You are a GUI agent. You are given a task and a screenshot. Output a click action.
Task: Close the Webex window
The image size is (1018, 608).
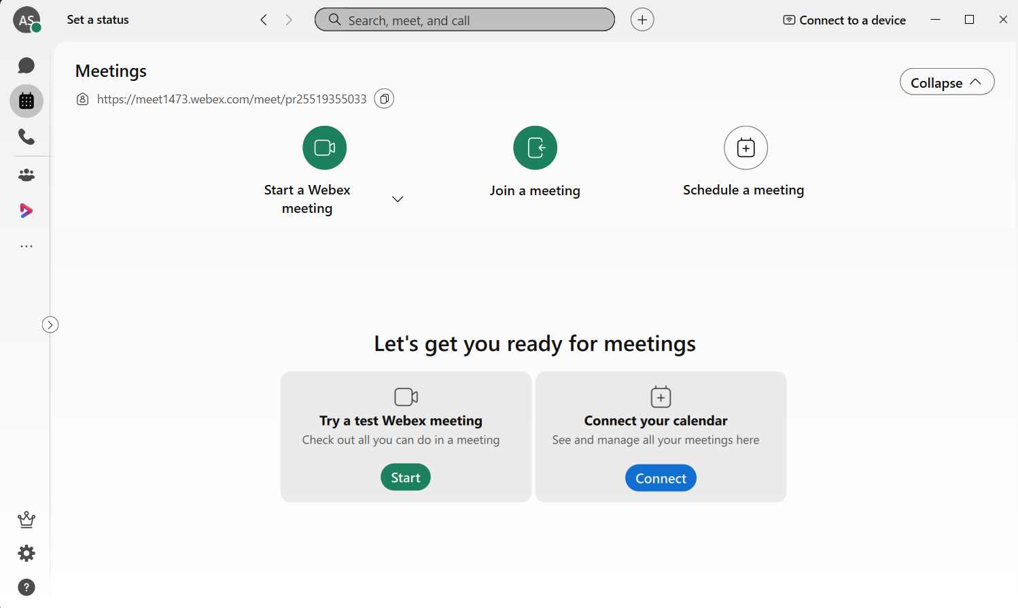pyautogui.click(x=1003, y=20)
